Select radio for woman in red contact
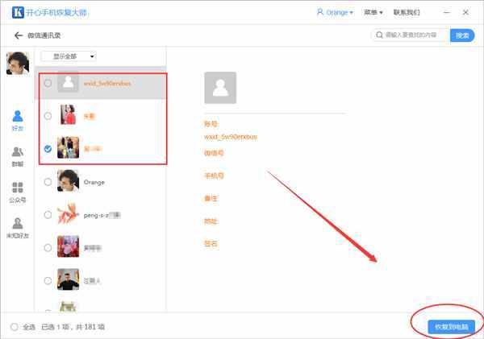This screenshot has height=339, width=484. click(x=48, y=116)
